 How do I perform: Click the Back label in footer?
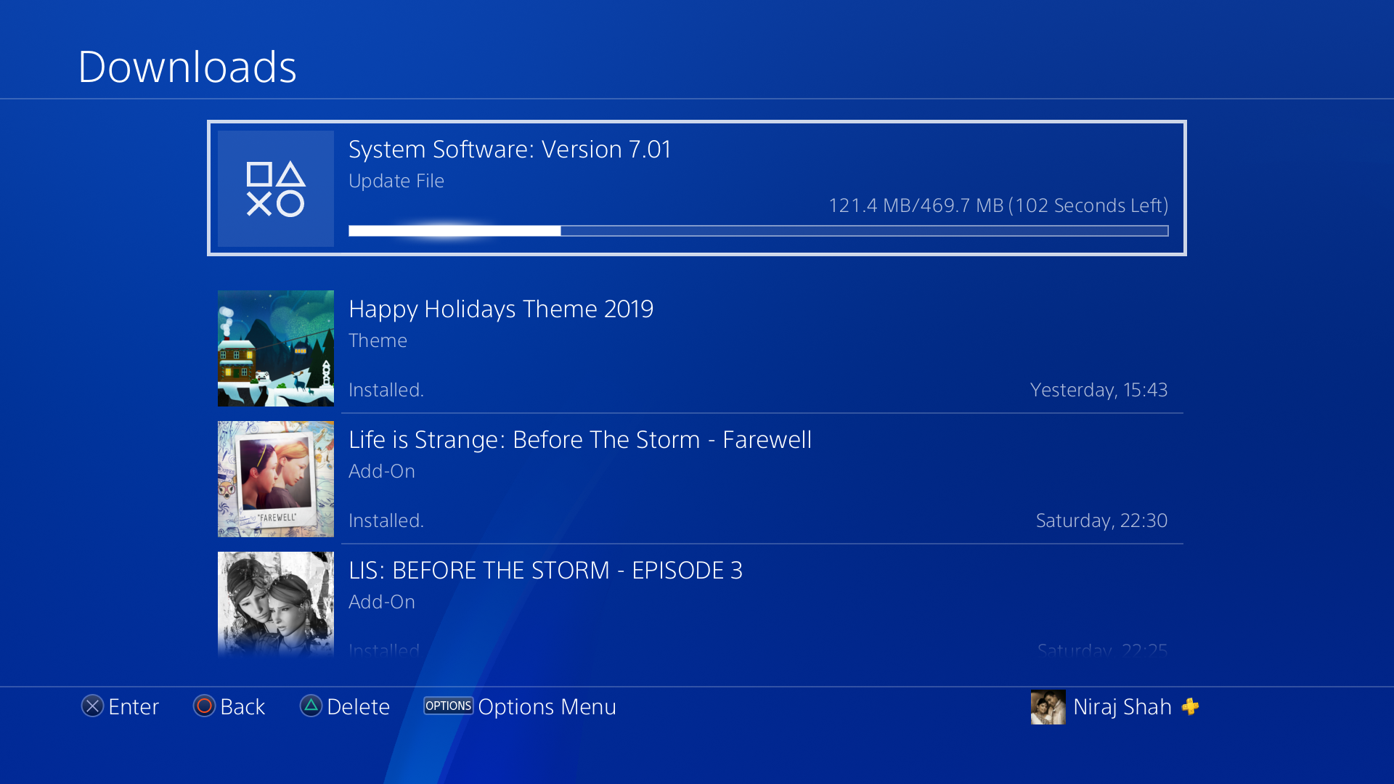point(242,707)
